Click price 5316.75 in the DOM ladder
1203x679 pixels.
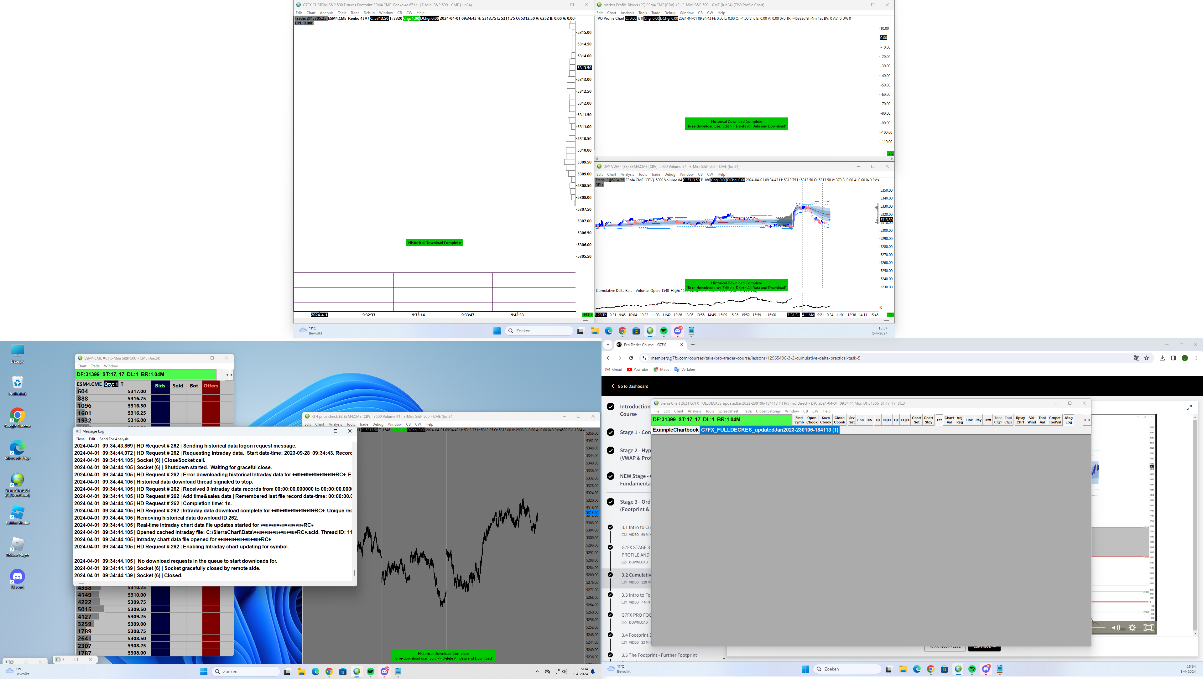click(137, 399)
